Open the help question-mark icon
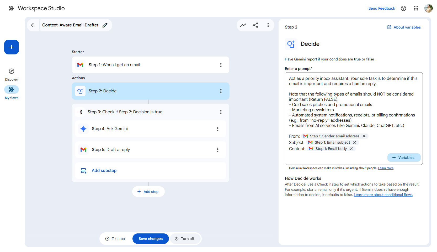This screenshot has width=437, height=252. pos(403,8)
